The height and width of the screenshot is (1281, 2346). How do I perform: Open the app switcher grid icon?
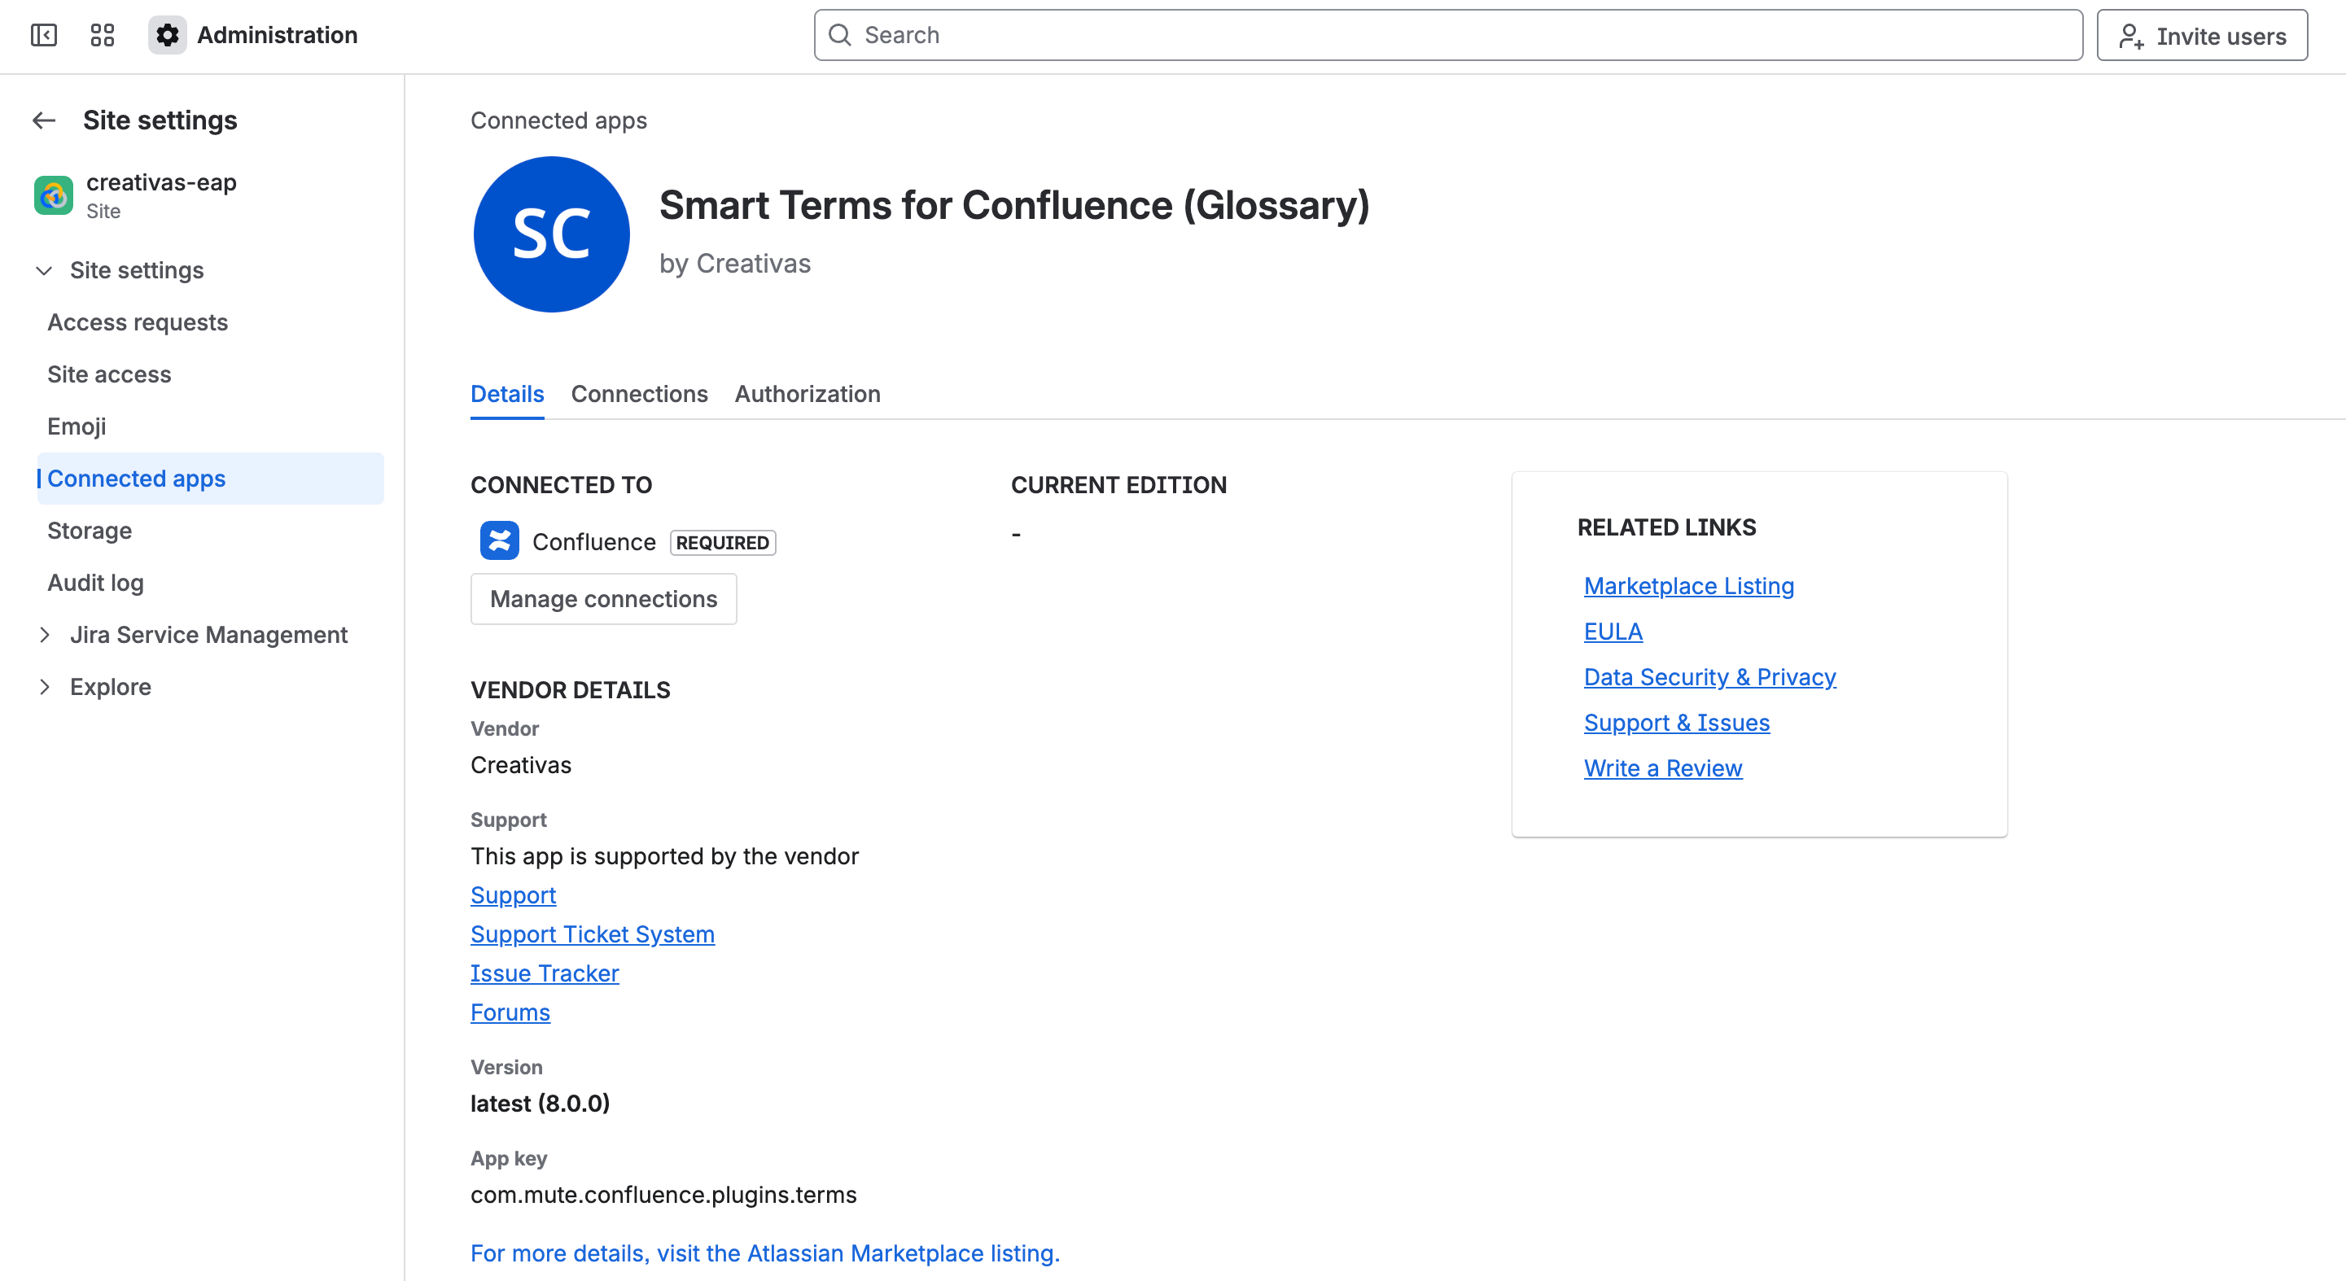click(x=102, y=35)
